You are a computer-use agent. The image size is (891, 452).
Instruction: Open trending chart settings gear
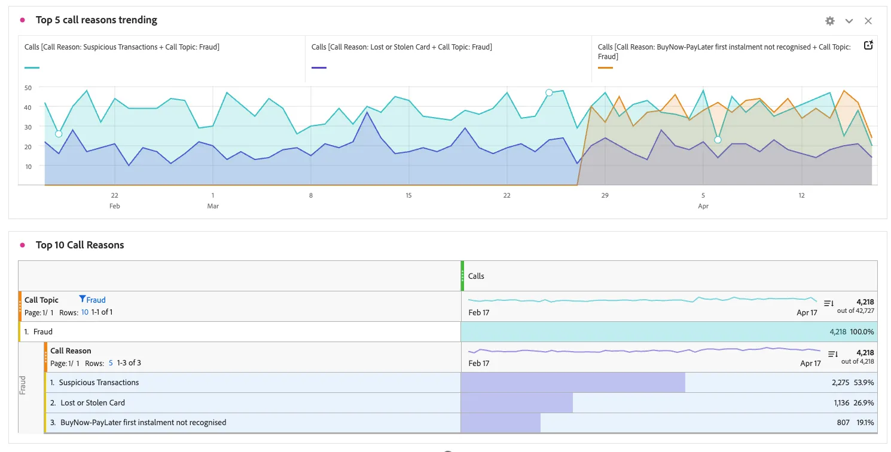[830, 21]
